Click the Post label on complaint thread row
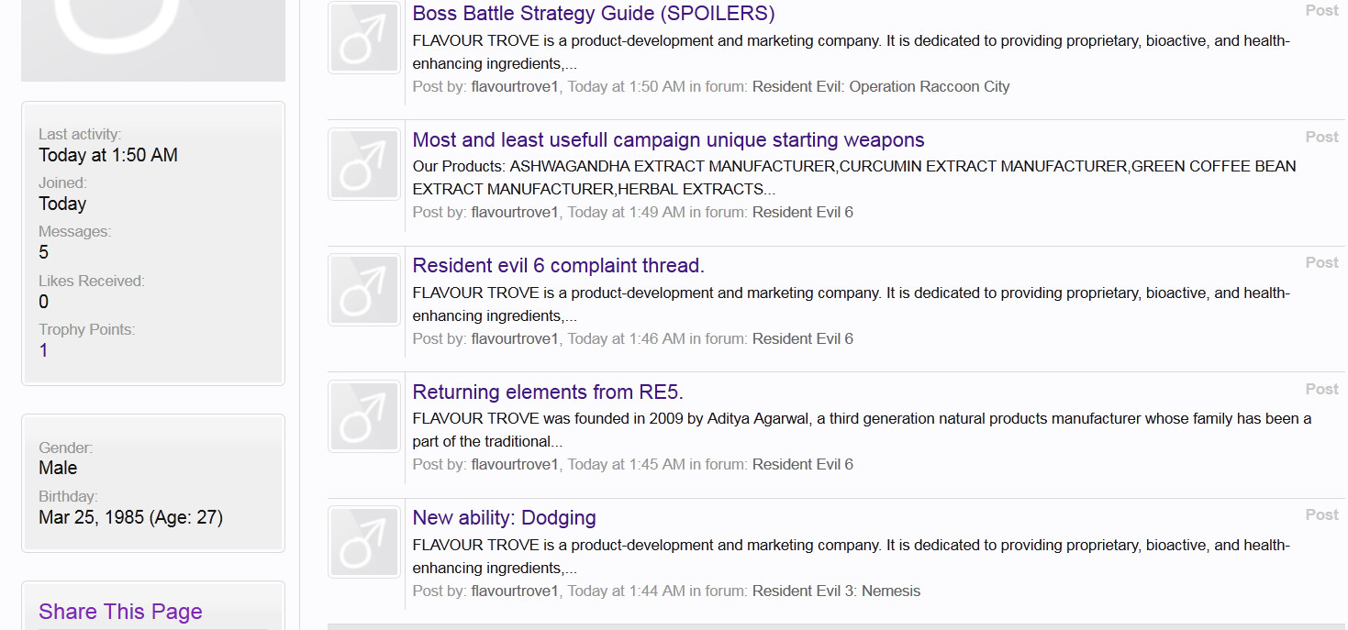This screenshot has height=630, width=1348. click(1322, 263)
